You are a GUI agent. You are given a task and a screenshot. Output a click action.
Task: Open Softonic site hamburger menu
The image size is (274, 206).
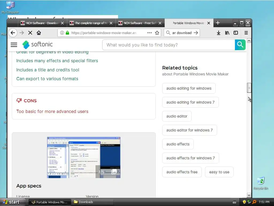coord(14,45)
